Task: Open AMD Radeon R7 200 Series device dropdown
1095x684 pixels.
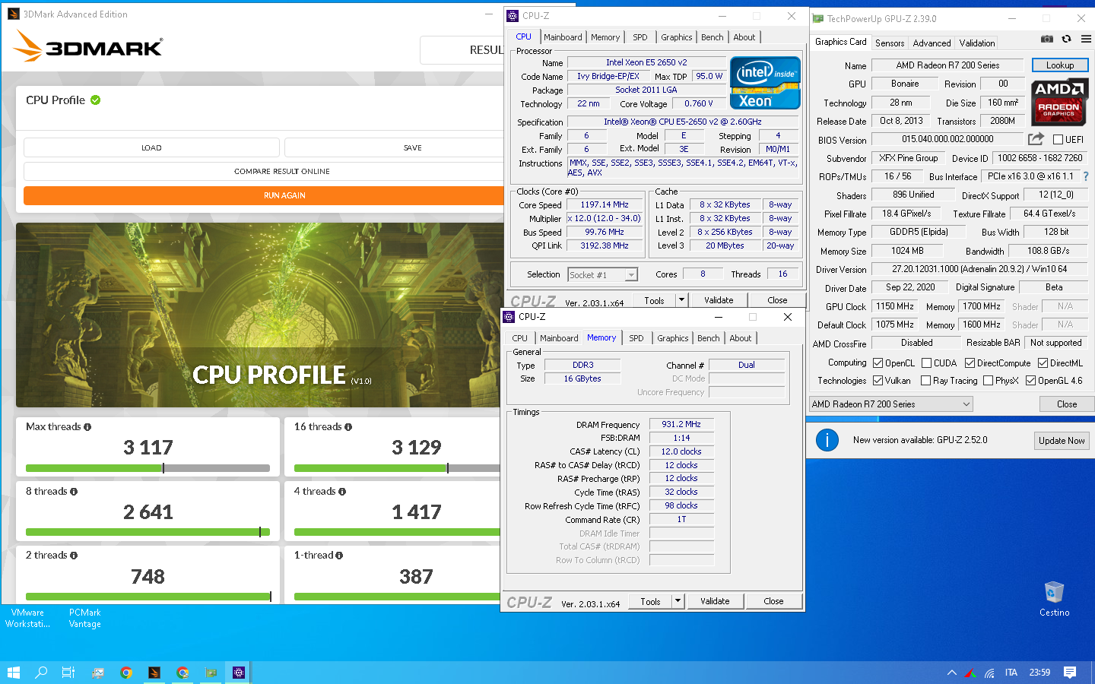Action: click(891, 404)
